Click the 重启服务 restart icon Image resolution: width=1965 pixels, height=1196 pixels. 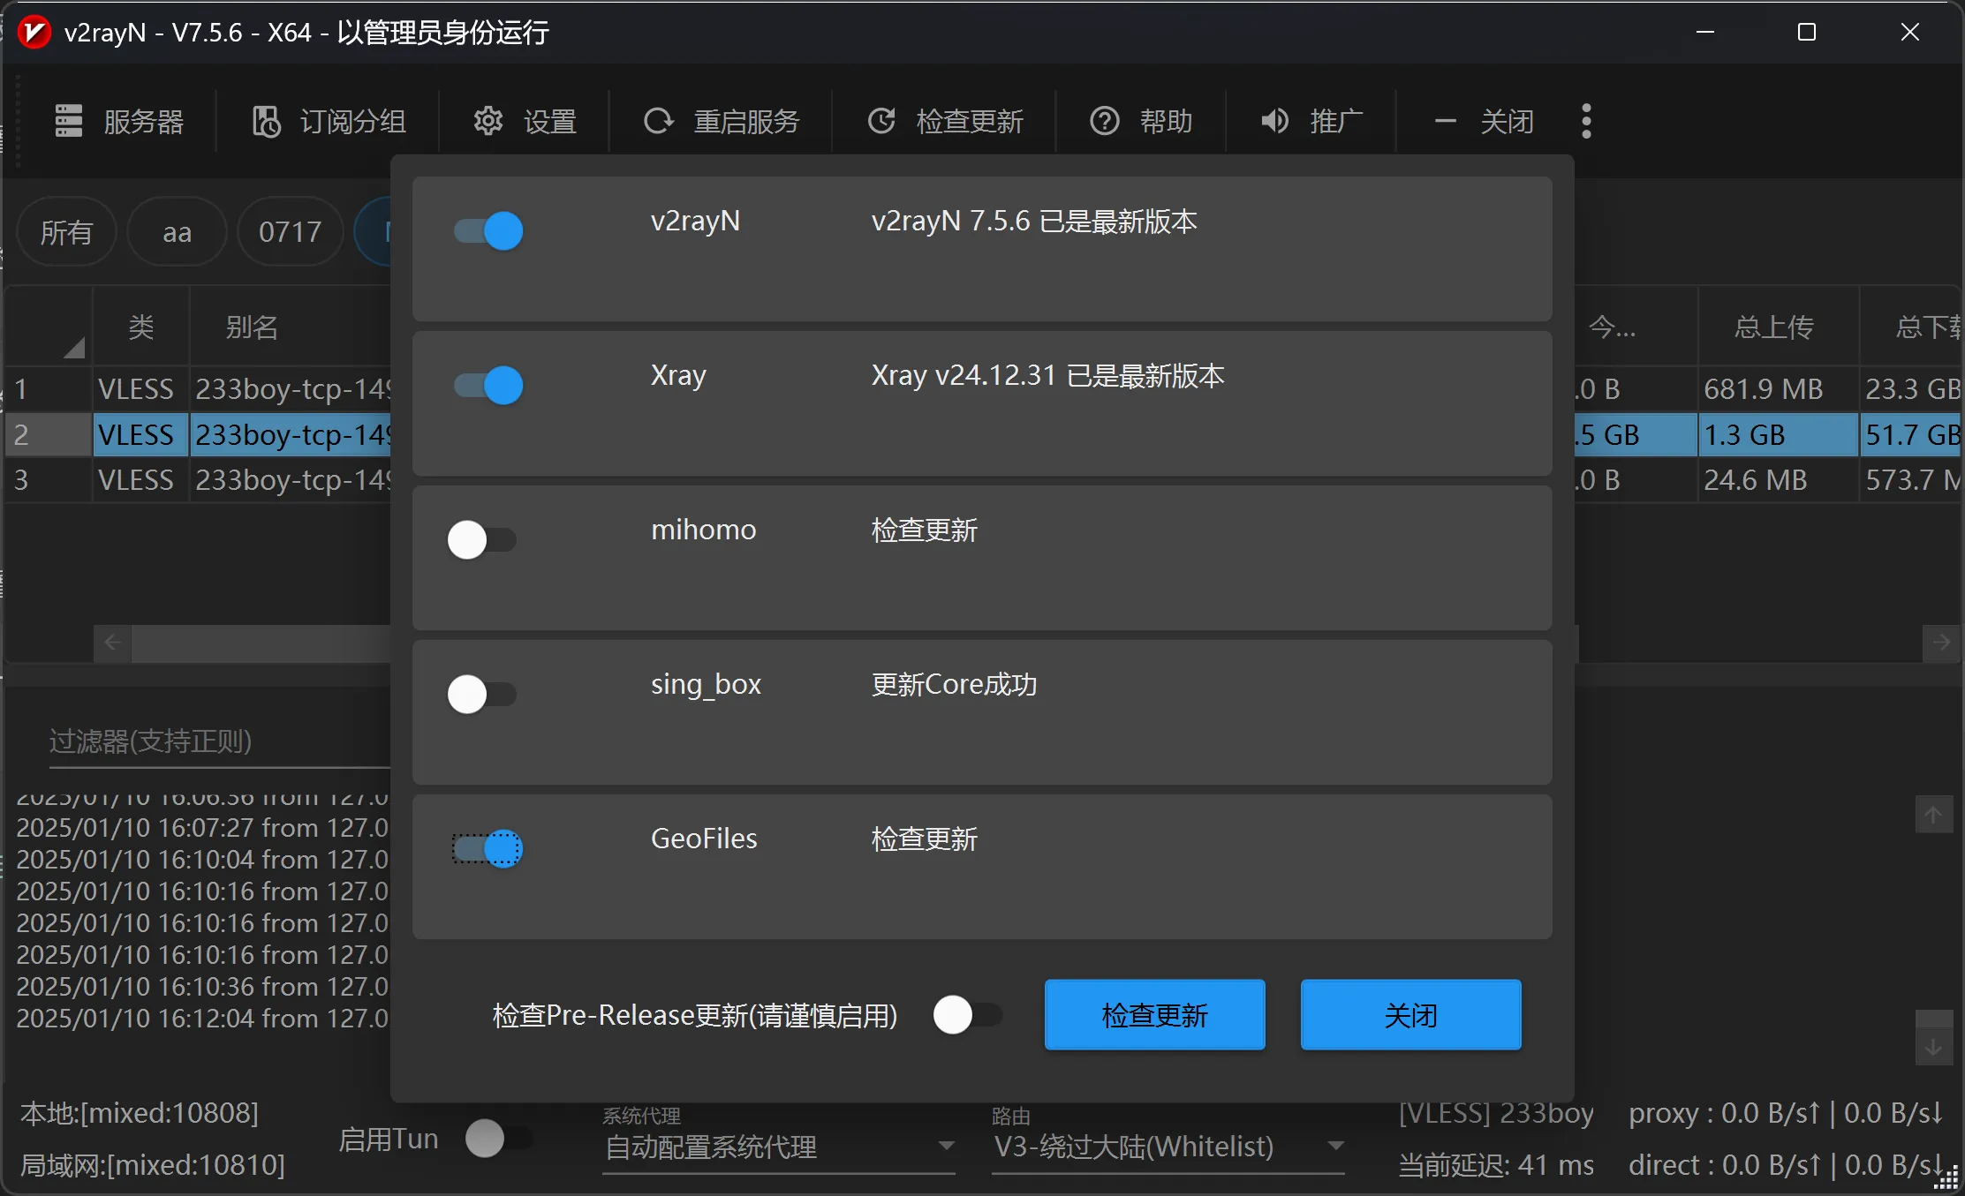coord(659,121)
